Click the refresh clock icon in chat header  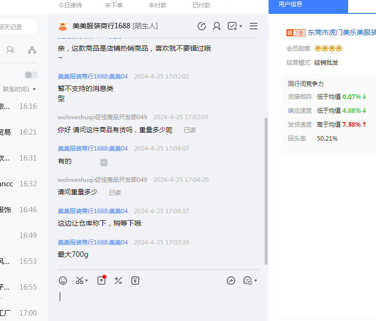pyautogui.click(x=201, y=26)
